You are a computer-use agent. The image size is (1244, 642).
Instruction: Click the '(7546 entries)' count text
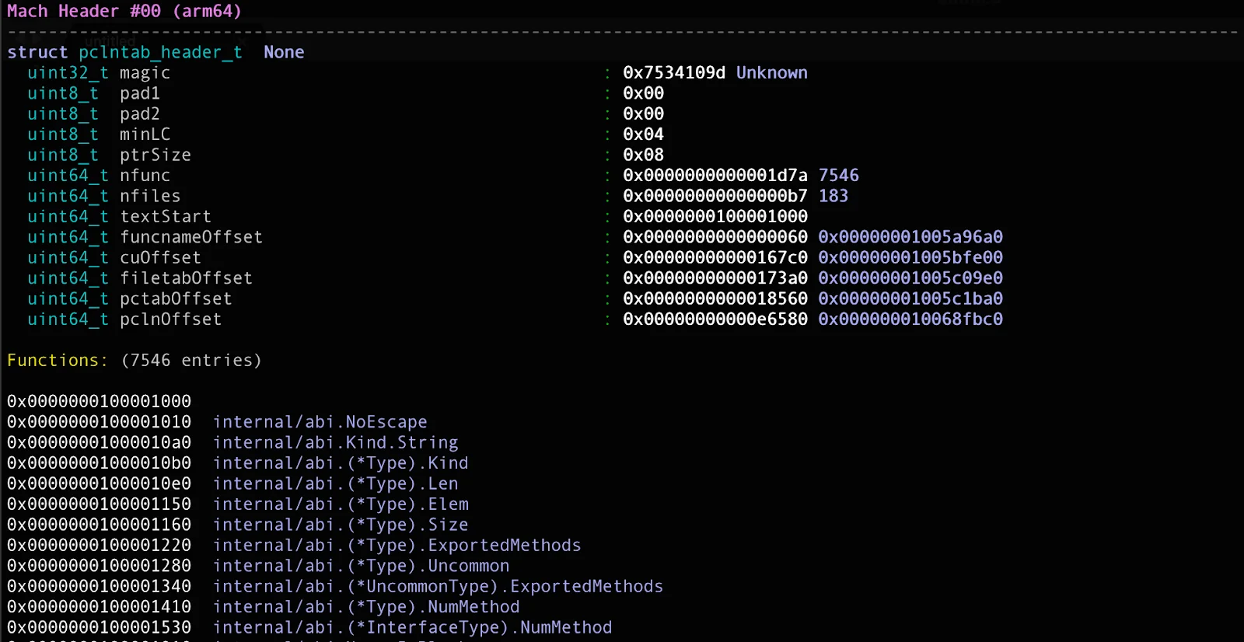coord(191,361)
